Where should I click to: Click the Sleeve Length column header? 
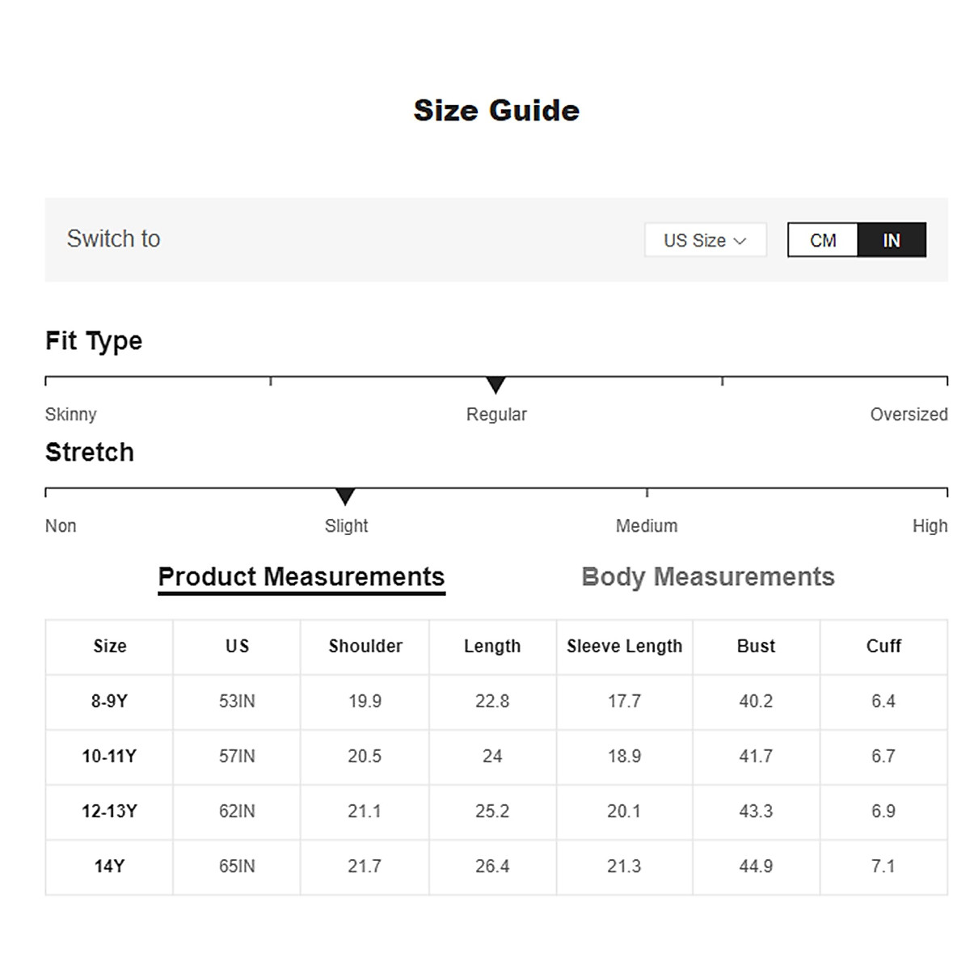(x=625, y=647)
